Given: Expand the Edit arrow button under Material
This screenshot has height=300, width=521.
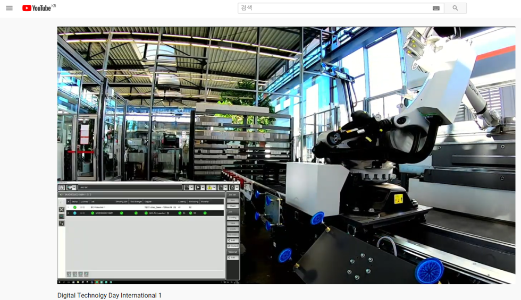Looking at the screenshot, I should click(x=233, y=258).
